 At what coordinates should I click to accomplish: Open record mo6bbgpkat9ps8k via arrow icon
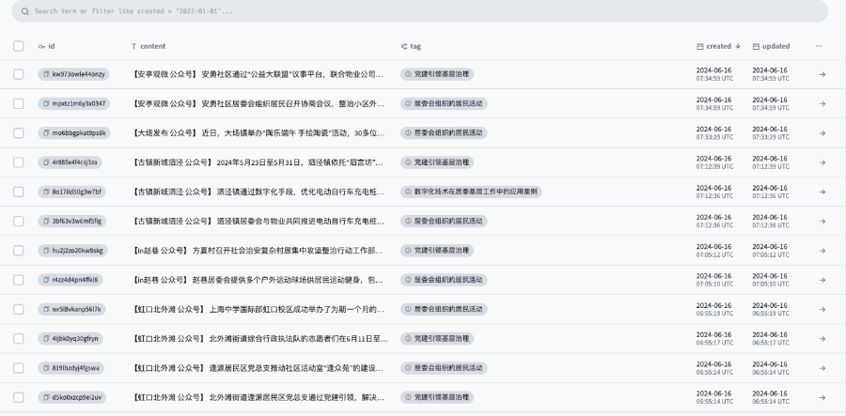pyautogui.click(x=822, y=133)
